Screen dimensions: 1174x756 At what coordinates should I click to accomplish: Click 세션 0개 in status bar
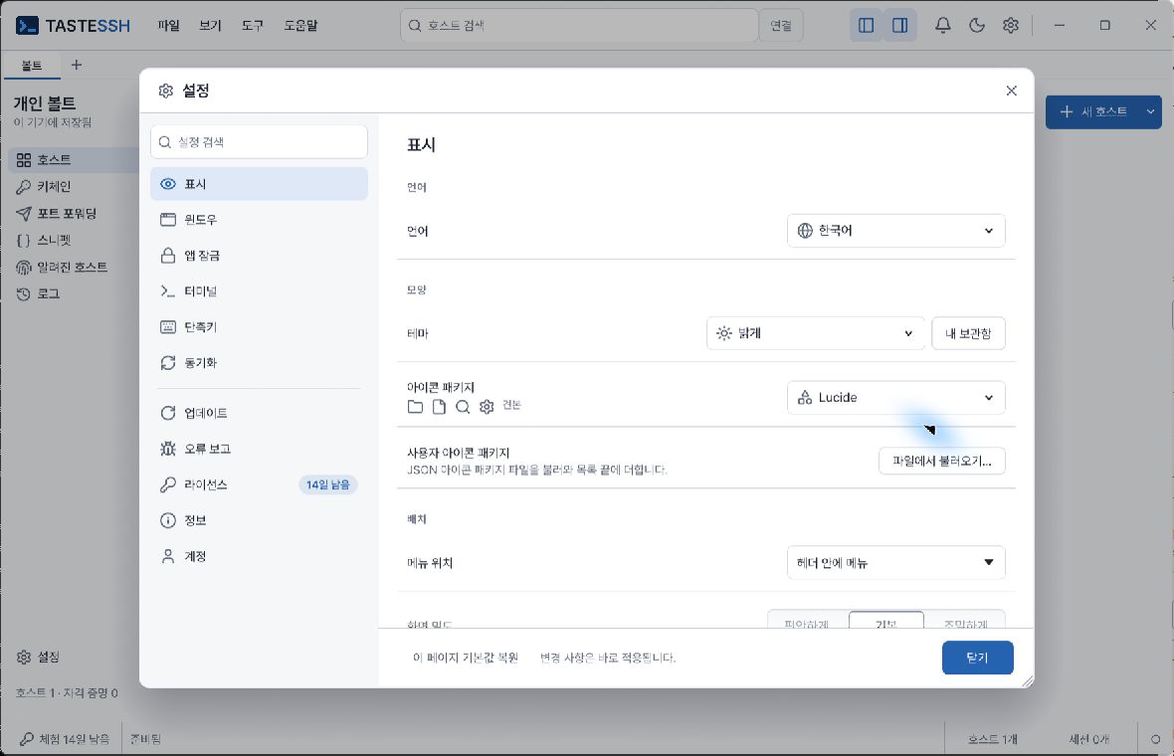[1087, 739]
